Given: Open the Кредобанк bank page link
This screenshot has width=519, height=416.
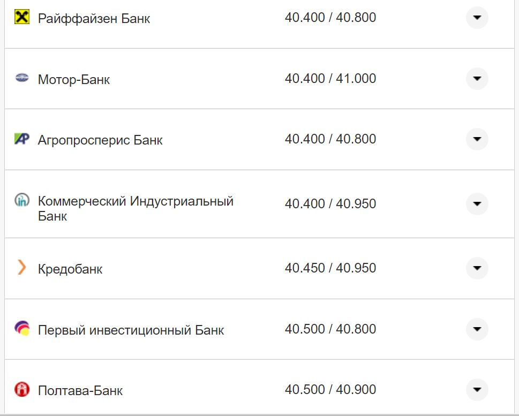Looking at the screenshot, I should (70, 269).
